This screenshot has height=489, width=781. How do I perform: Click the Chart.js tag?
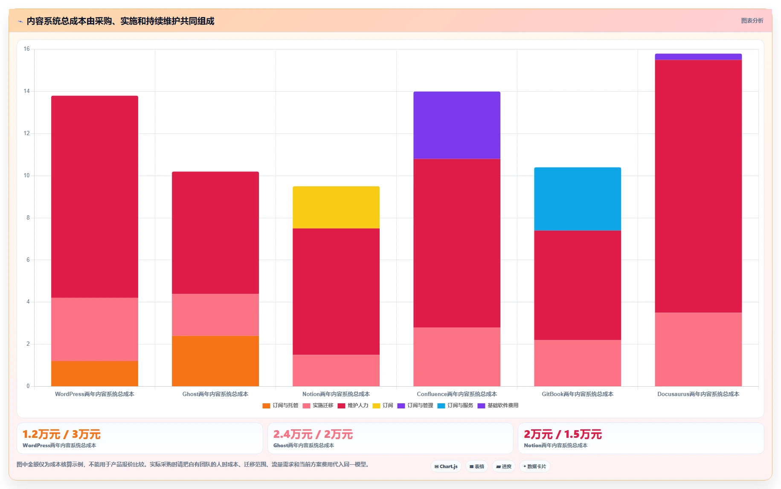(x=446, y=466)
